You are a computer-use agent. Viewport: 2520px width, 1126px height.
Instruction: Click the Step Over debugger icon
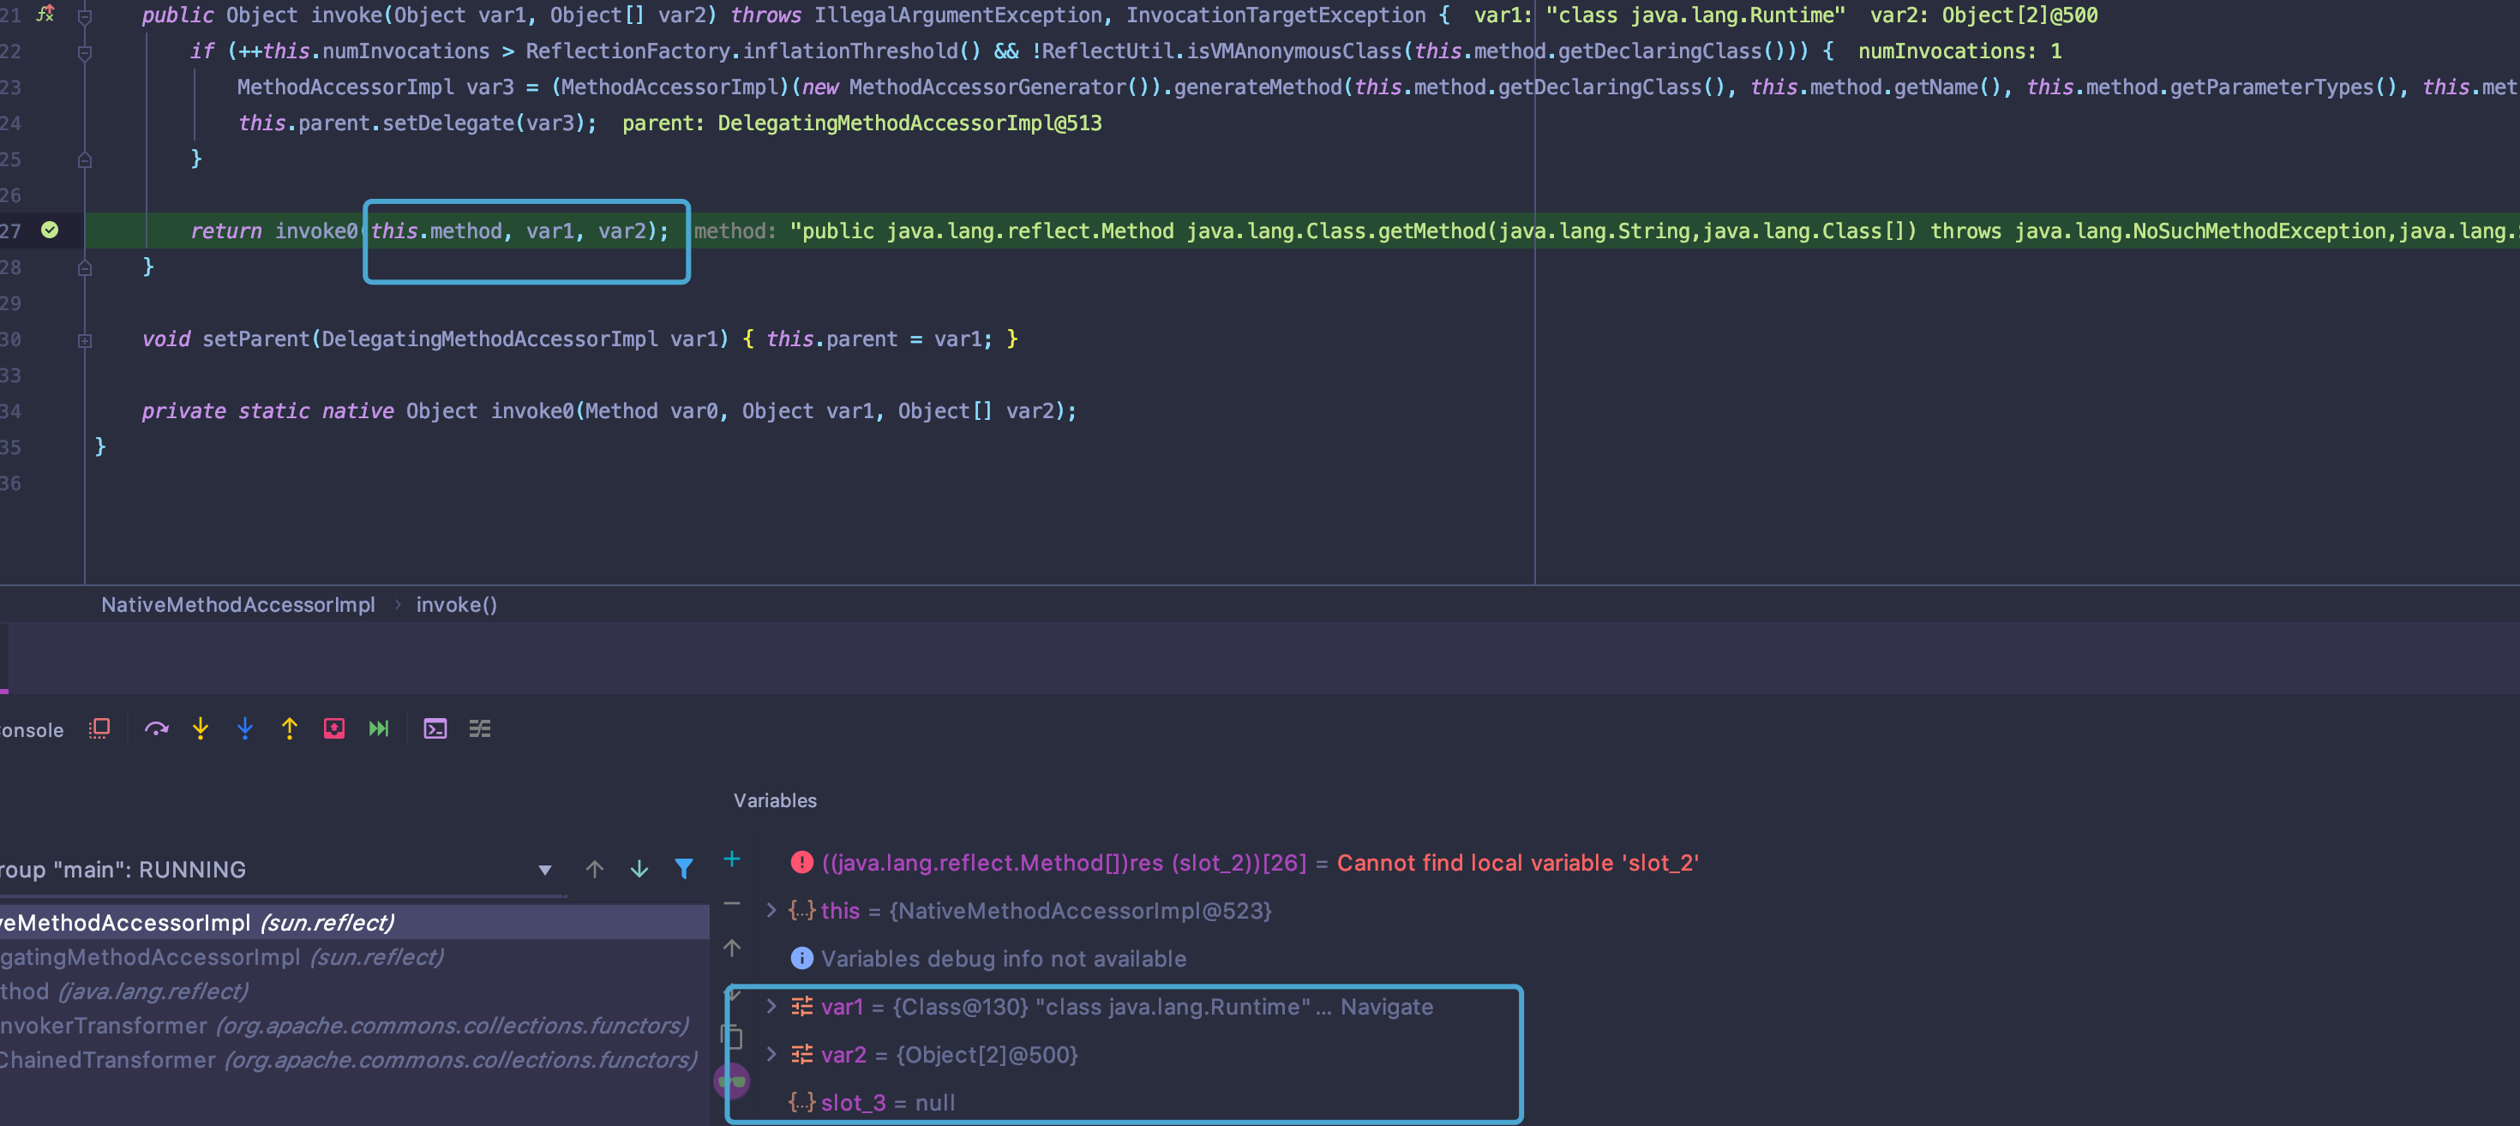pos(157,729)
